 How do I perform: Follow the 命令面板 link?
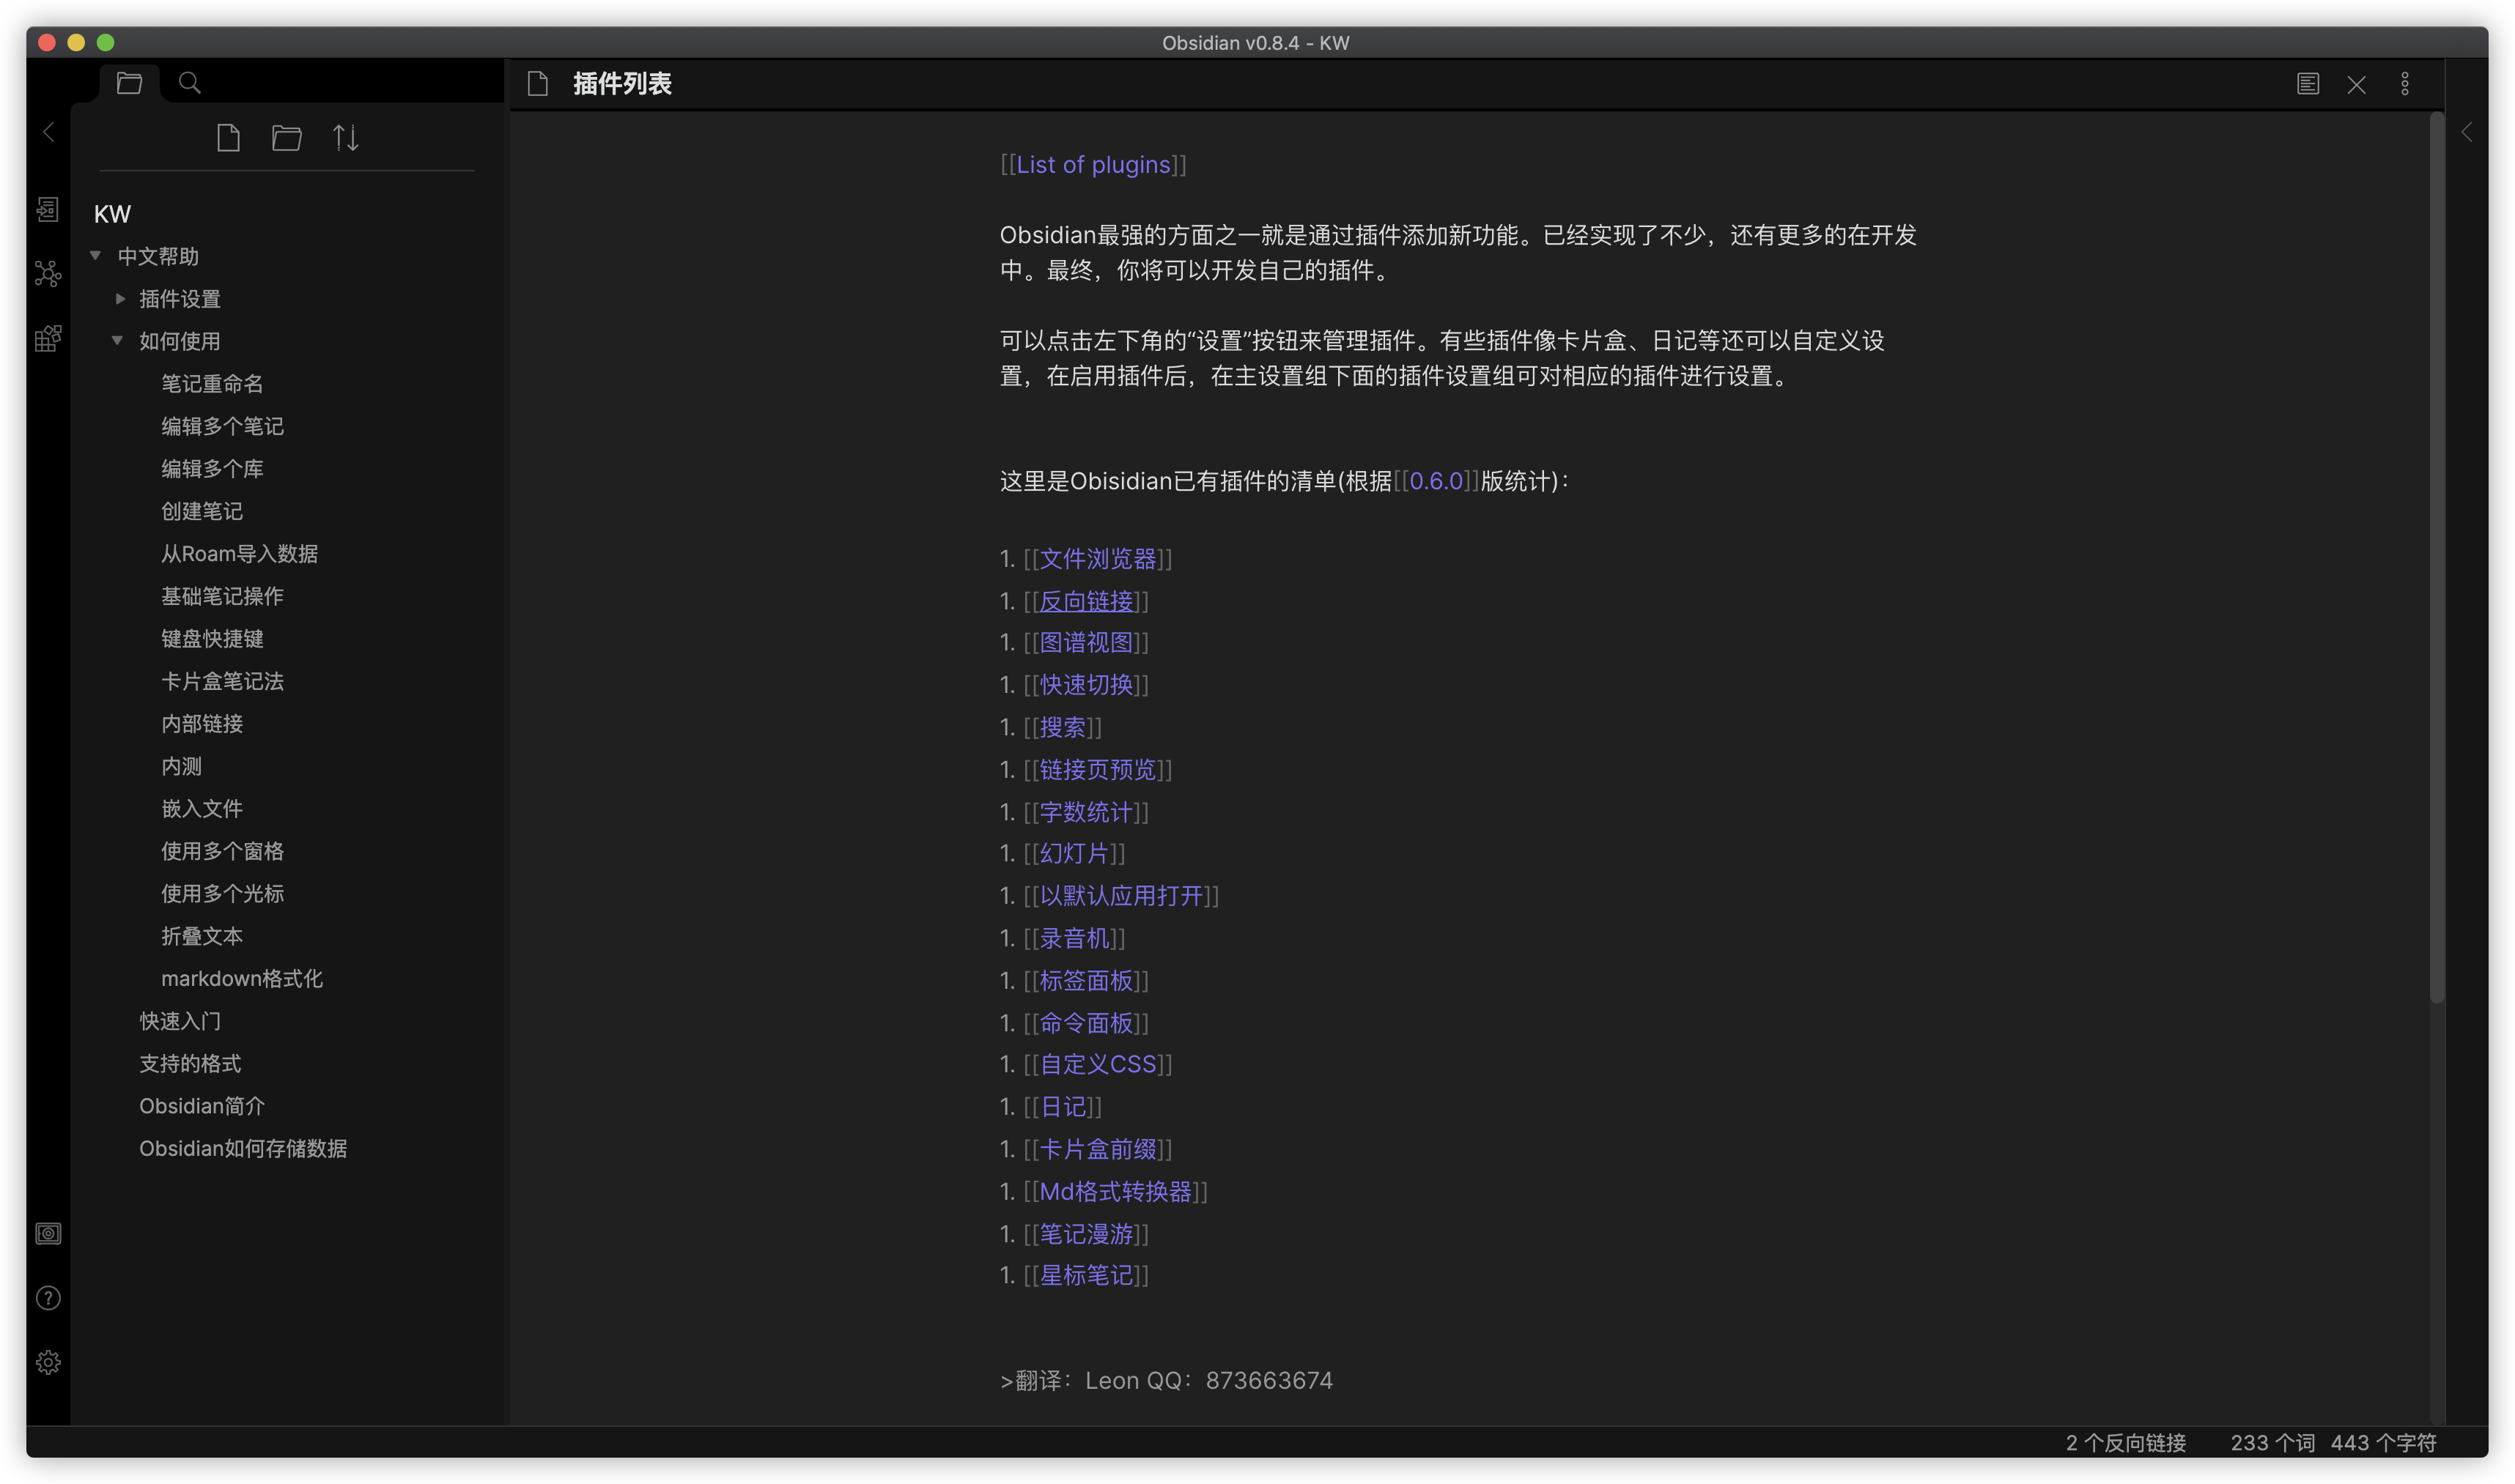point(1085,1023)
